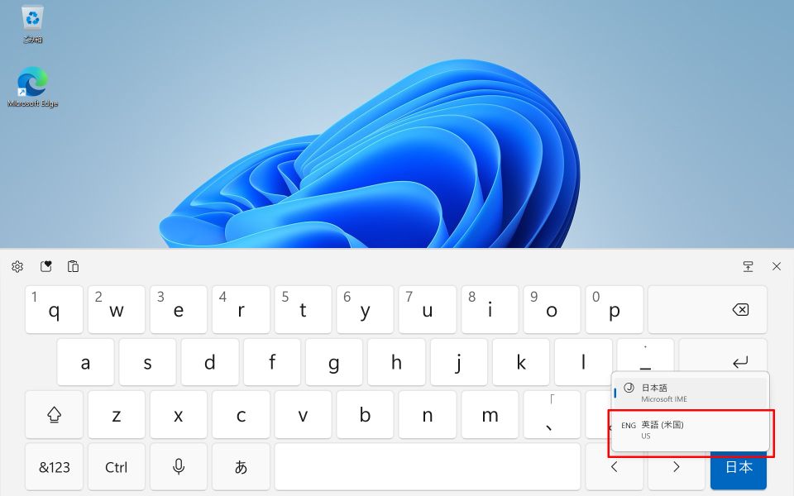Close the touch keyboard
The height and width of the screenshot is (496, 794).
pos(777,266)
